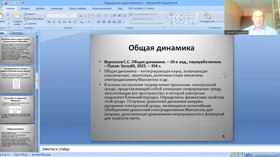280x157 pixels.
Task: Select the straight line shape
Action: point(175,14)
